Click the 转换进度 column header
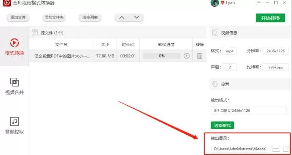This screenshot has height=155, width=292. coord(166,44)
